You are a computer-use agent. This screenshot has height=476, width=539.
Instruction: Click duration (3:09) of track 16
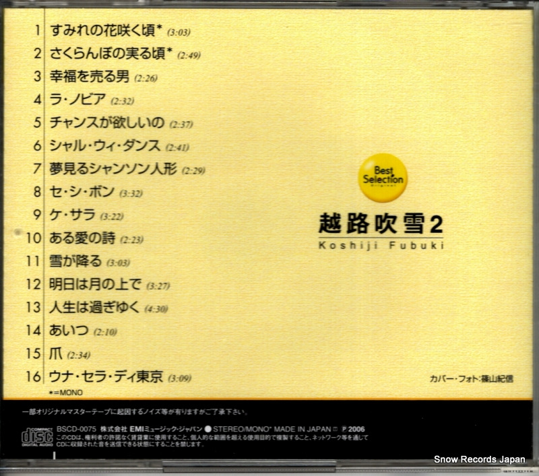[179, 378]
